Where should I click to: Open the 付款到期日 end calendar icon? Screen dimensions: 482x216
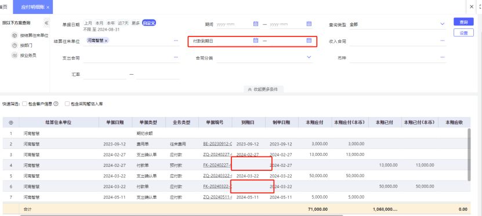click(x=309, y=41)
